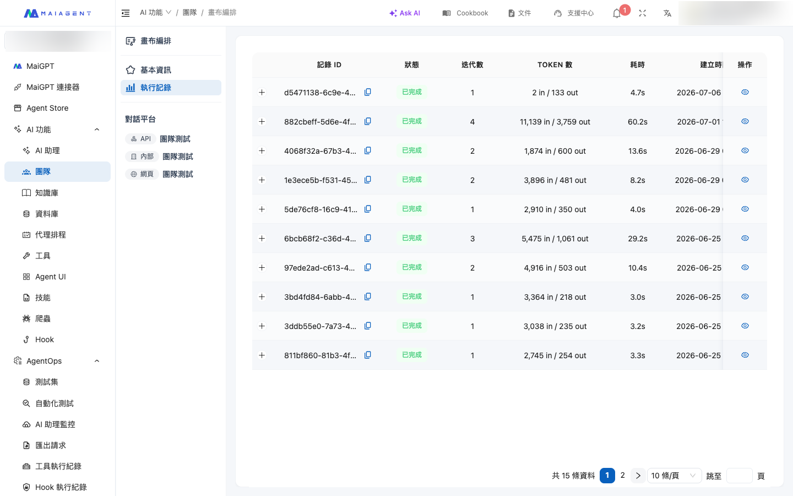Select the 執行記錄 tab
Viewport: 793px width, 496px height.
pos(171,88)
